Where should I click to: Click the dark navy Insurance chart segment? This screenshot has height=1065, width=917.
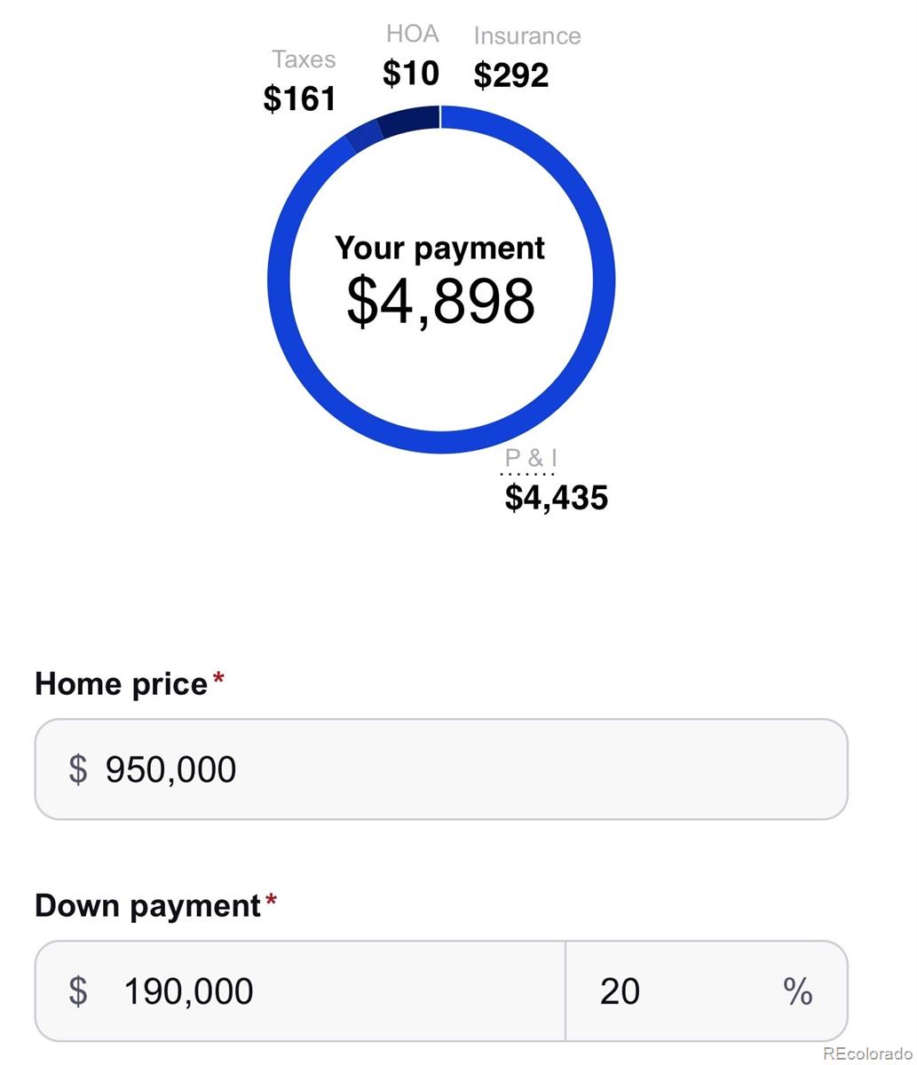[x=409, y=120]
